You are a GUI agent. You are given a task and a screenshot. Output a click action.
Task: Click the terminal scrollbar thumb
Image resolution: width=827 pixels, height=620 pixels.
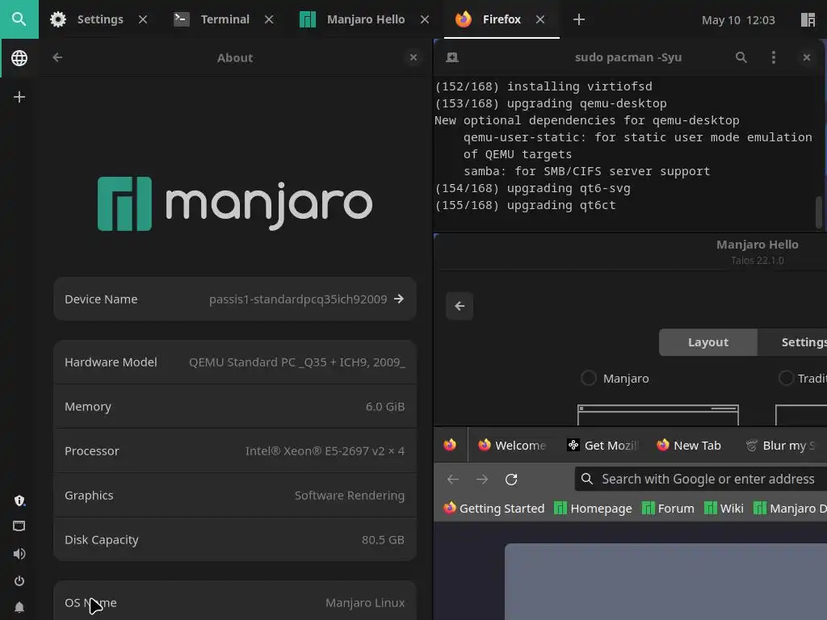(x=819, y=212)
